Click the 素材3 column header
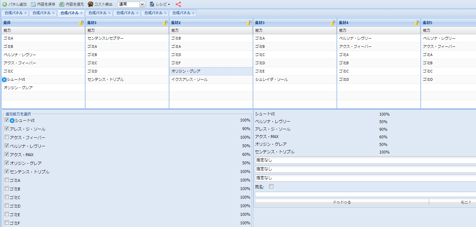Image resolution: width=476 pixels, height=227 pixels. pyautogui.click(x=295, y=23)
